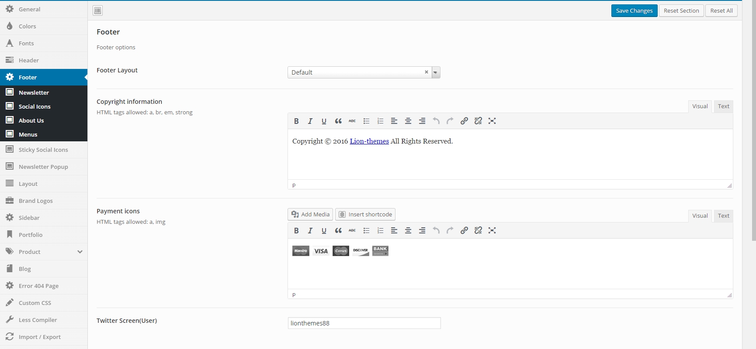Click Align center in Payment icons editor

[408, 230]
